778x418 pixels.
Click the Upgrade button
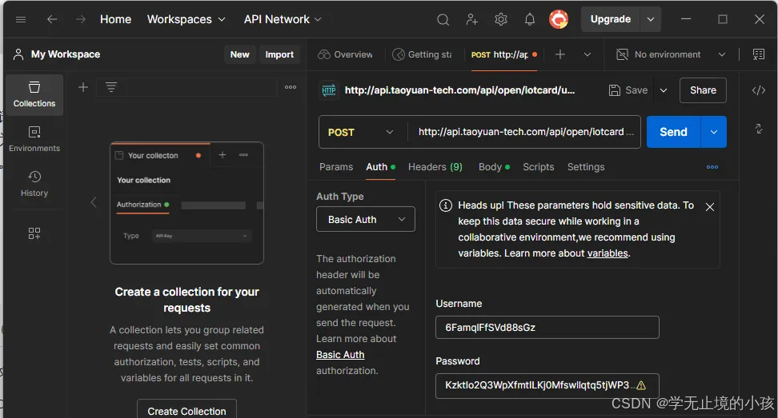(610, 19)
